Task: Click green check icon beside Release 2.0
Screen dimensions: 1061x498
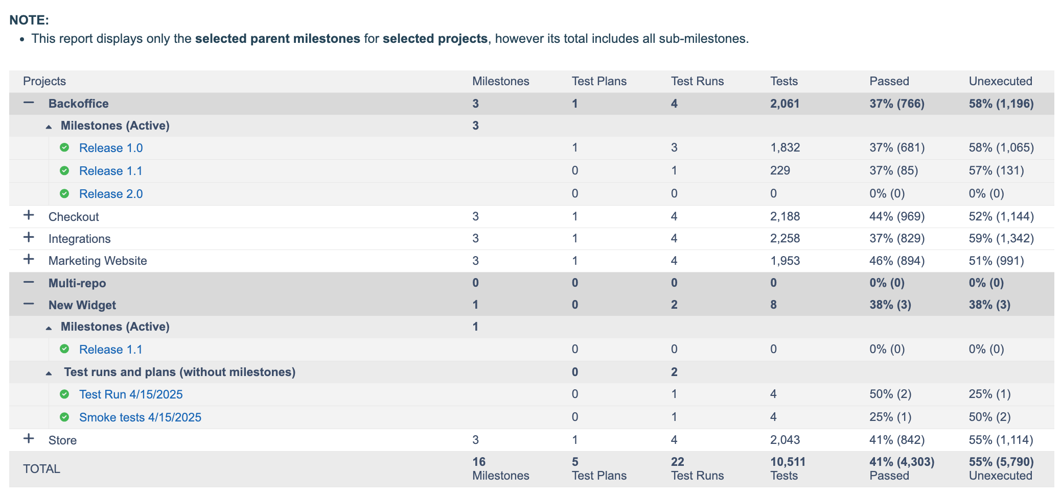Action: click(64, 194)
